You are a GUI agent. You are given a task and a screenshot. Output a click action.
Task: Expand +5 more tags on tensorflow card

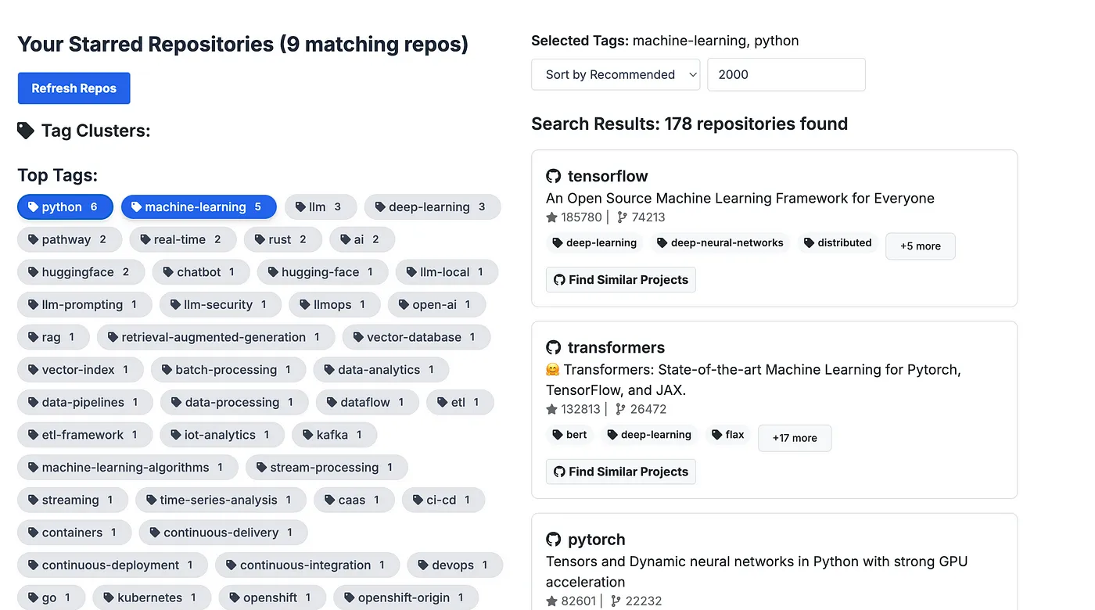(920, 246)
